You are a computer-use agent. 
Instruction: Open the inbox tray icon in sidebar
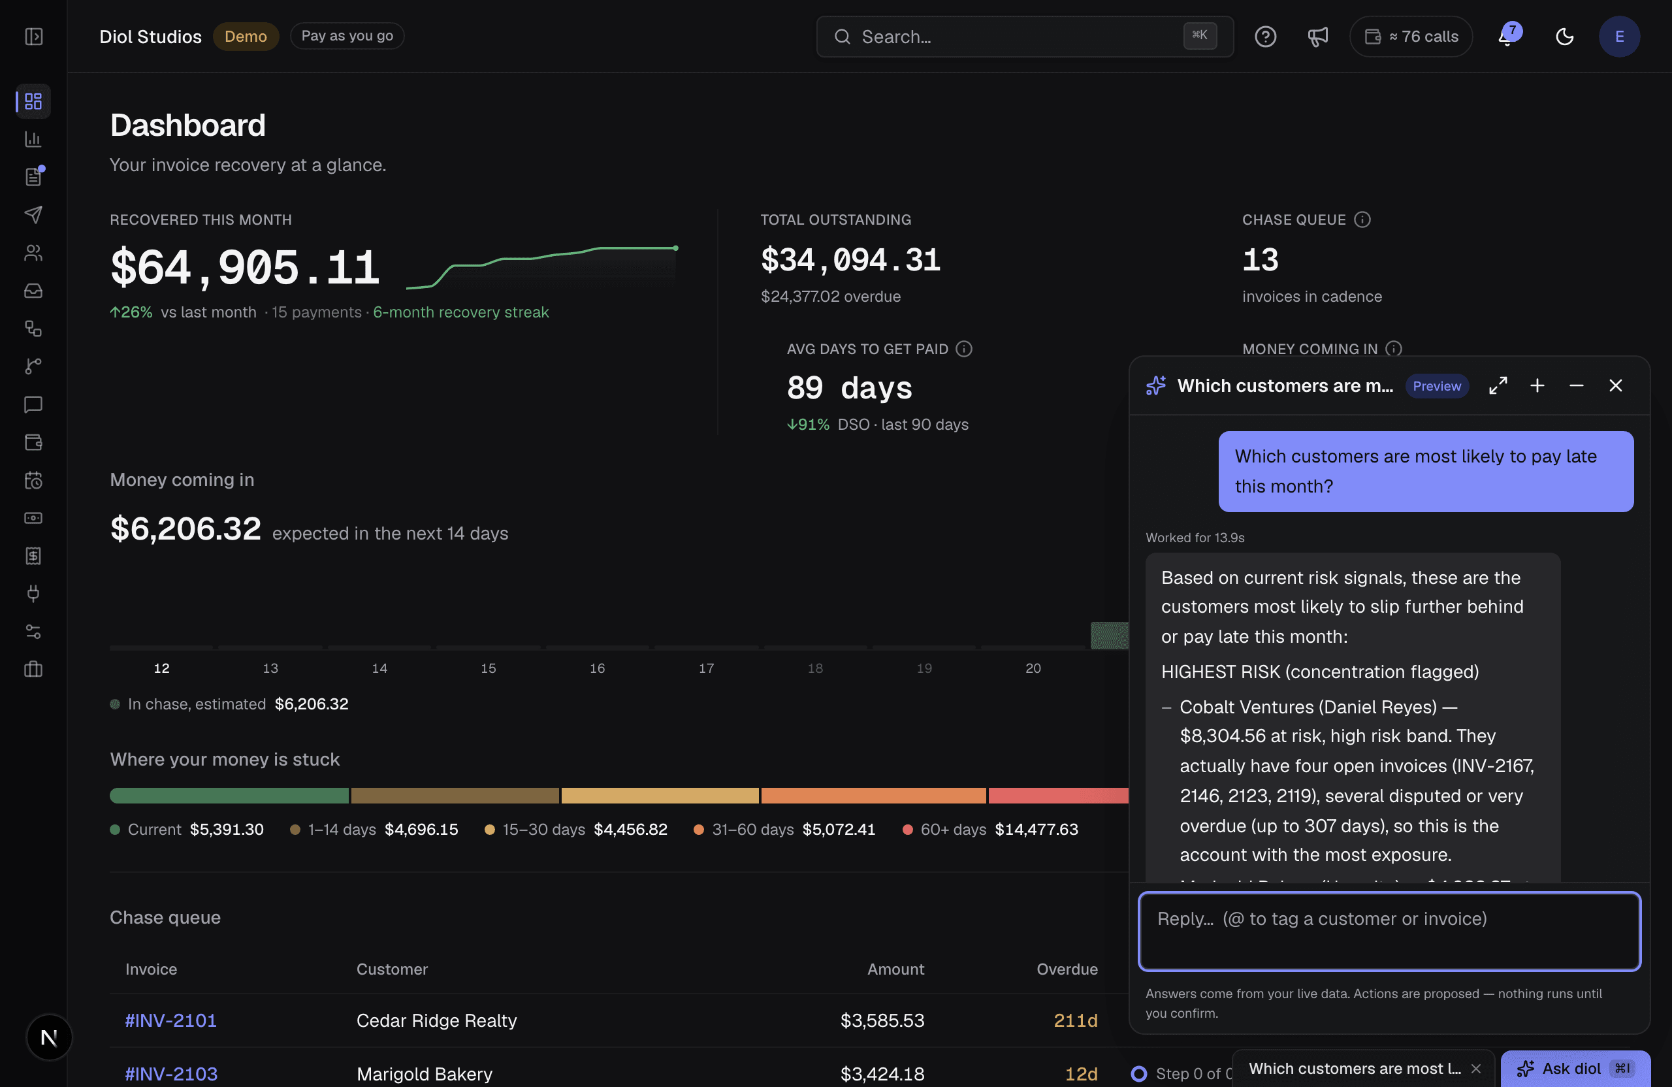tap(33, 290)
